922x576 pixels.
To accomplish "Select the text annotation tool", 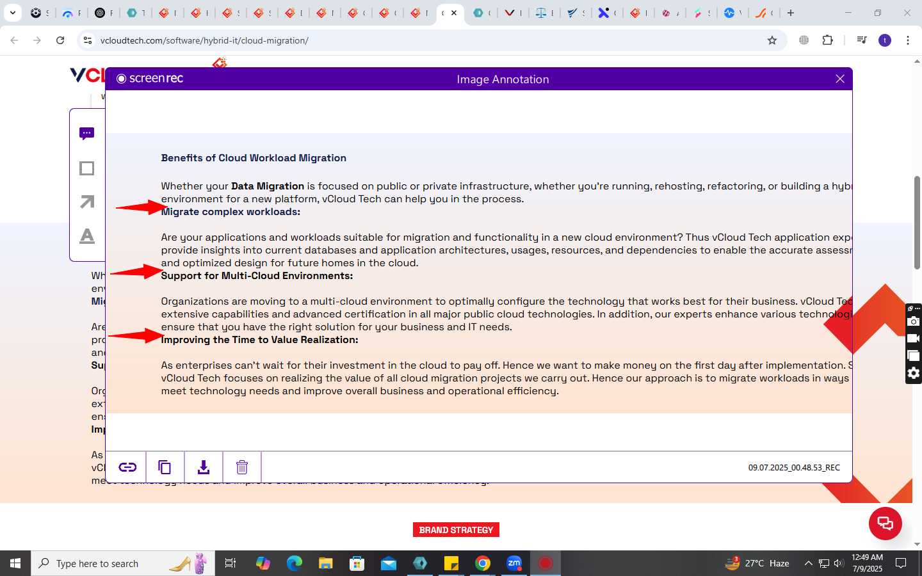I will (x=87, y=236).
